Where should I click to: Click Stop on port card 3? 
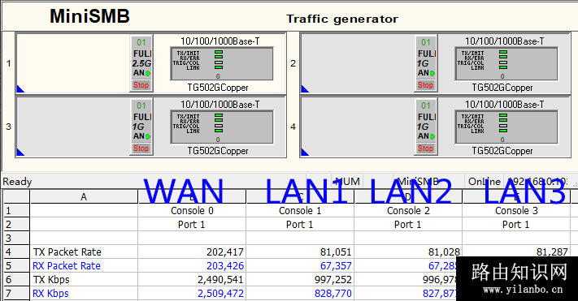[x=141, y=148]
